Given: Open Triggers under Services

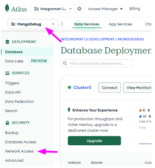Looking at the screenshot, I should pos(12,83).
